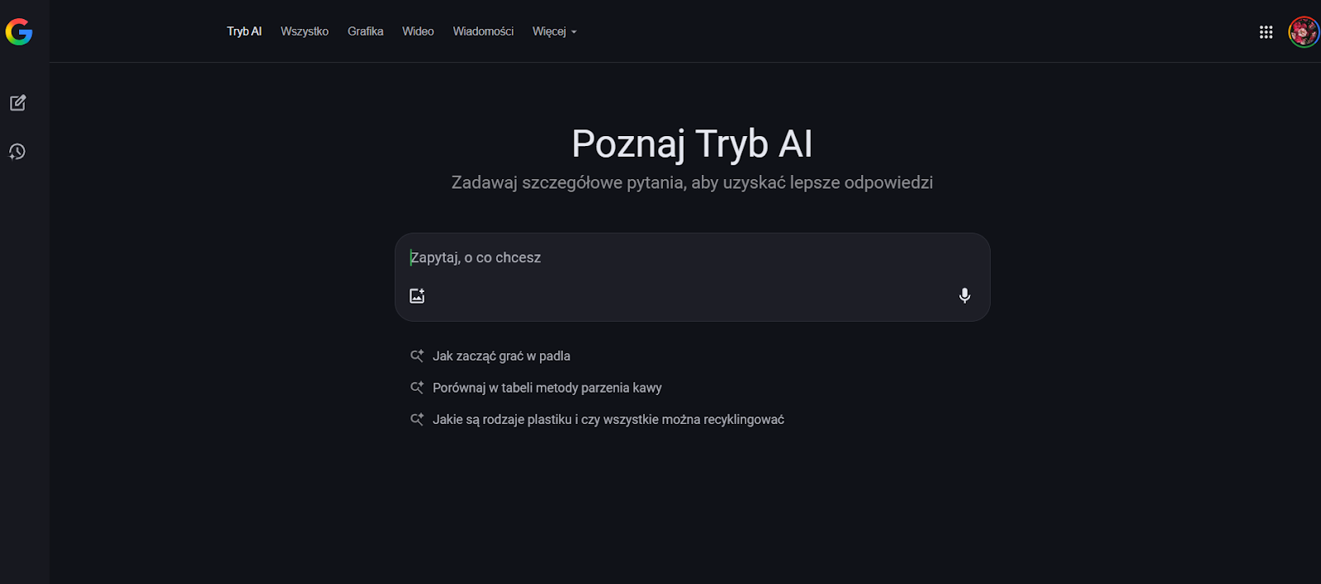Open the Google apps grid
Image resolution: width=1321 pixels, height=584 pixels.
[1266, 32]
